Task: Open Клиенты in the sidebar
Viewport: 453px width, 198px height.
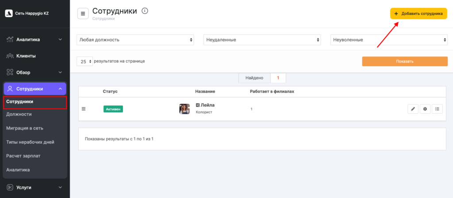Action: coord(26,56)
